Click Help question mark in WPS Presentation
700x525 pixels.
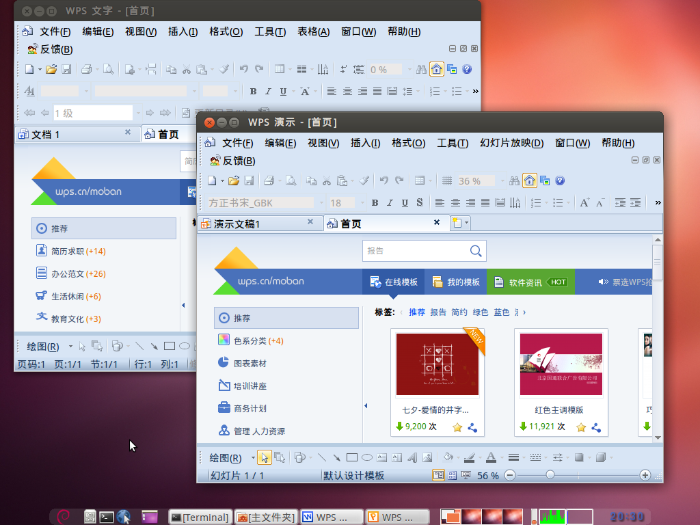tap(560, 180)
